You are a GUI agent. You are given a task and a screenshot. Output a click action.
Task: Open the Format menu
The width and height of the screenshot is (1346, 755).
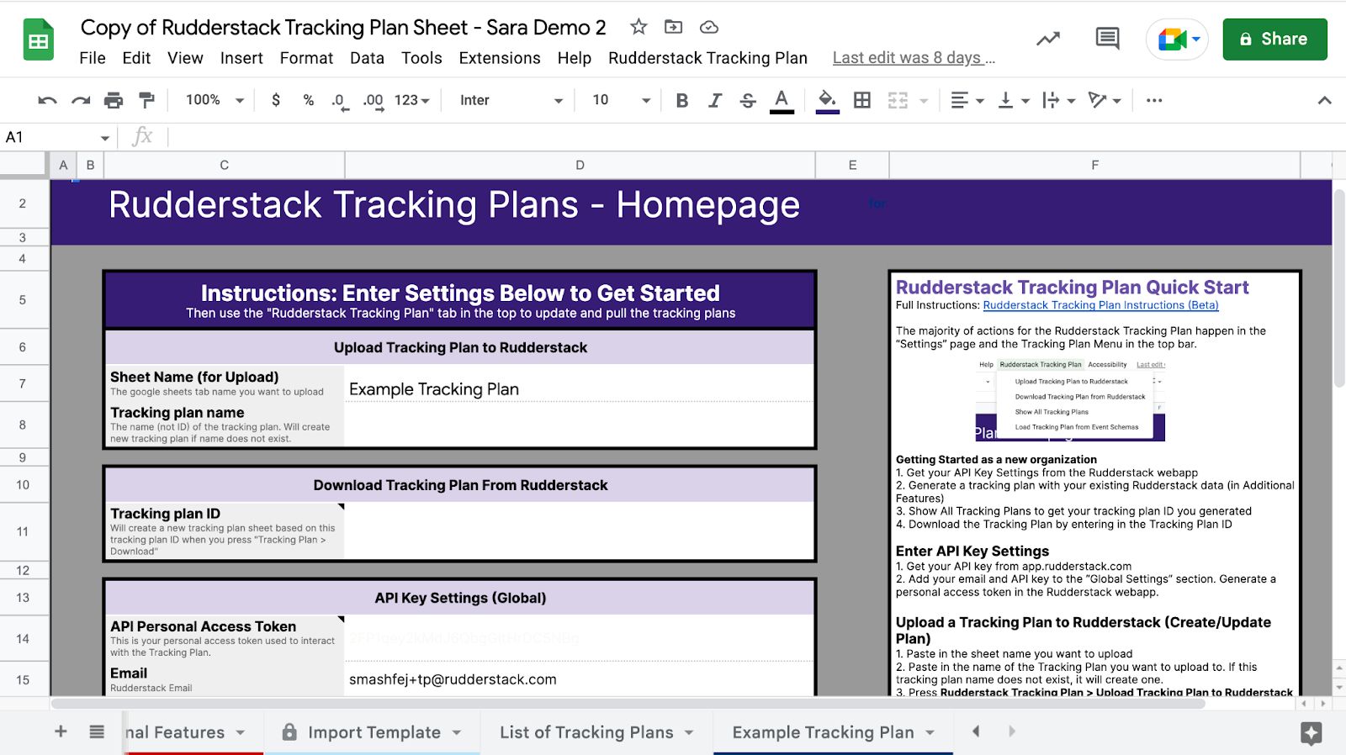(306, 58)
